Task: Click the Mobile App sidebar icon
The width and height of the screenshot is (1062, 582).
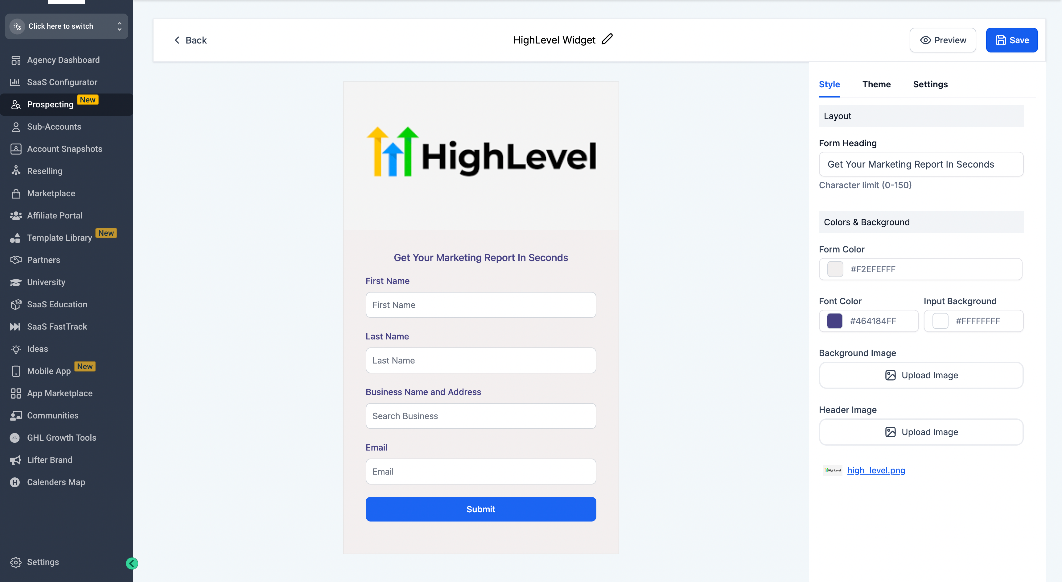Action: (16, 371)
